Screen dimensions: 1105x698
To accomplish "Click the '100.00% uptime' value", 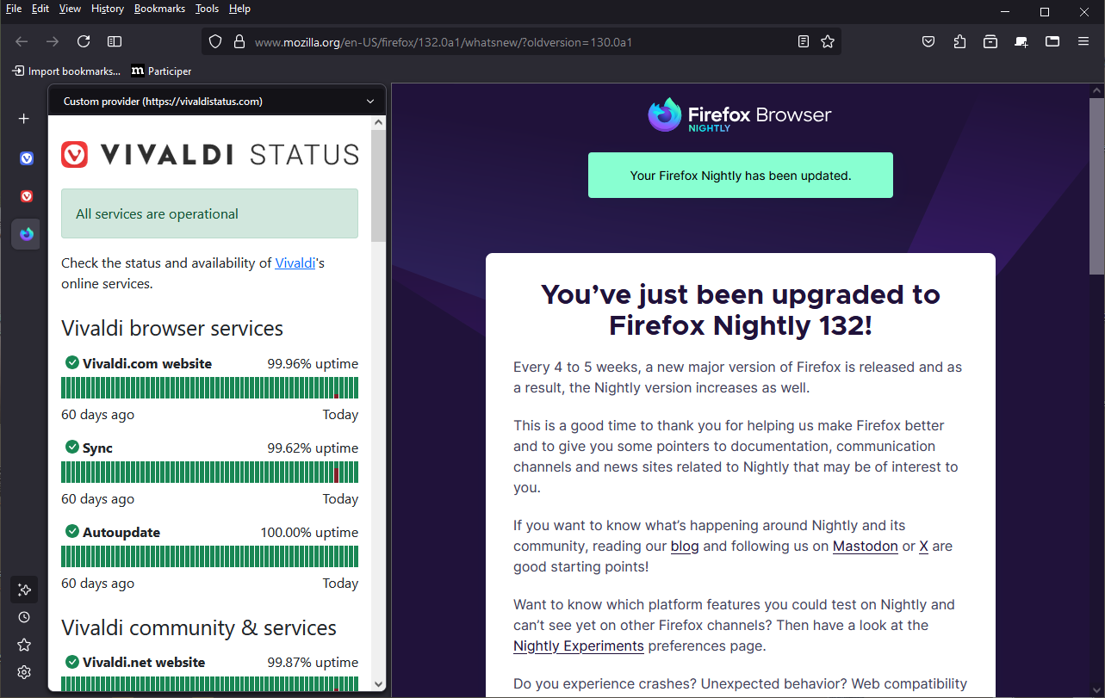I will click(x=309, y=532).
